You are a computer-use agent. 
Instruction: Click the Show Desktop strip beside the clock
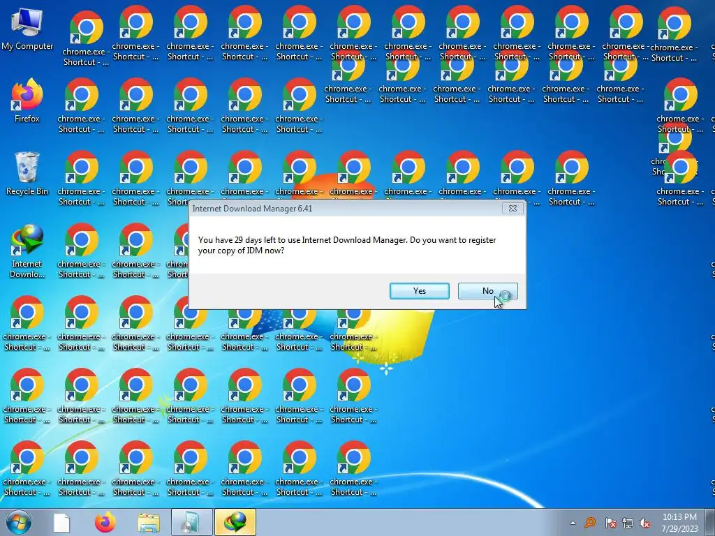pos(710,522)
